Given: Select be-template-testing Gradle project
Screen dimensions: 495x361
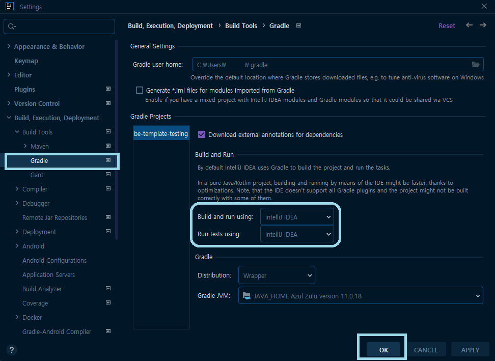Looking at the screenshot, I should 161,133.
